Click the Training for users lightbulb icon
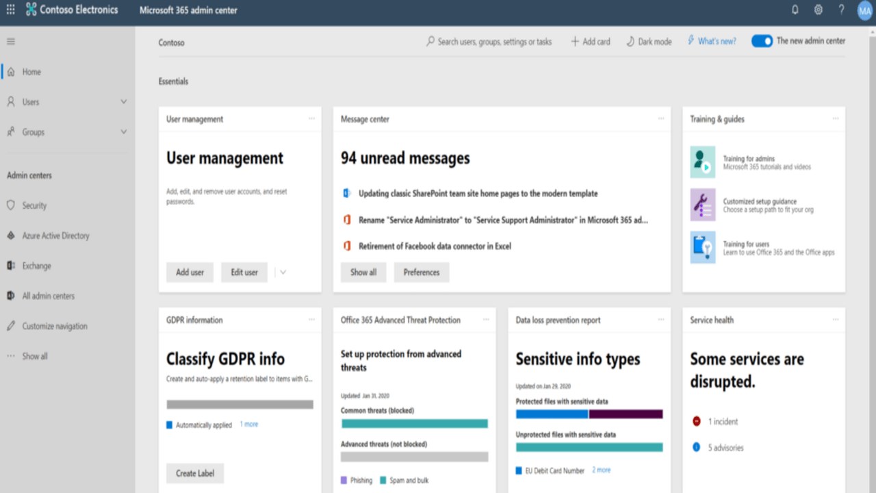 tap(703, 247)
